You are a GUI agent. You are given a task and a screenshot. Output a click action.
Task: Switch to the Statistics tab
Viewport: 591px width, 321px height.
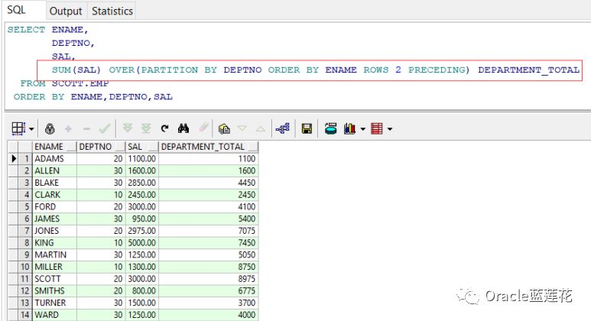click(112, 11)
